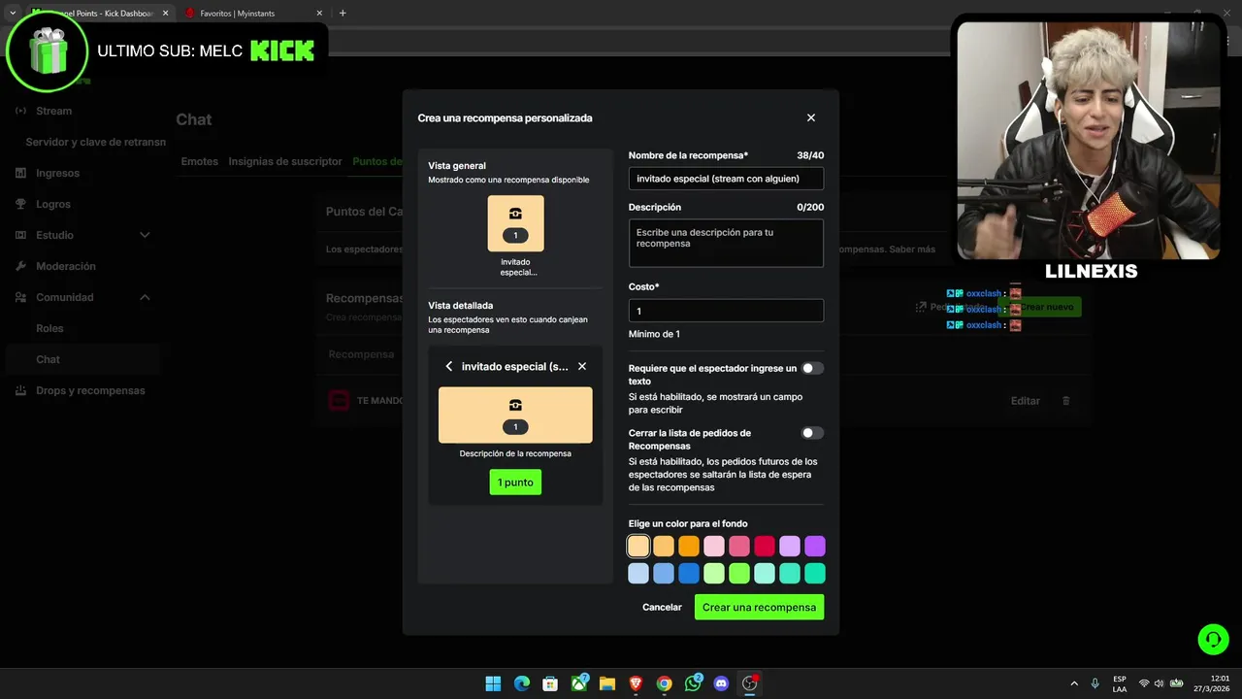Select the Puntos del canal tab
Image resolution: width=1242 pixels, height=699 pixels.
[377, 161]
